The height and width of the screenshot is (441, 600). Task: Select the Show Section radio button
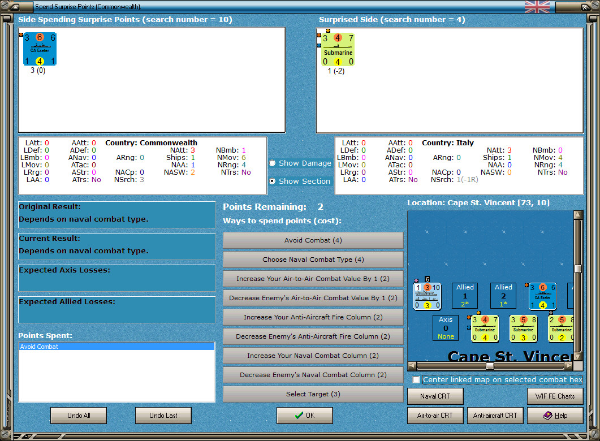click(272, 181)
